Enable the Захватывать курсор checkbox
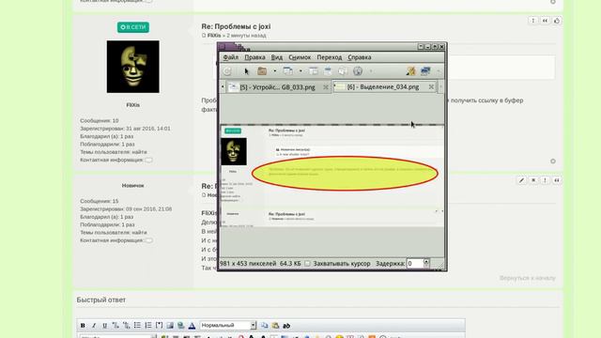Image resolution: width=601 pixels, height=338 pixels. coord(307,264)
